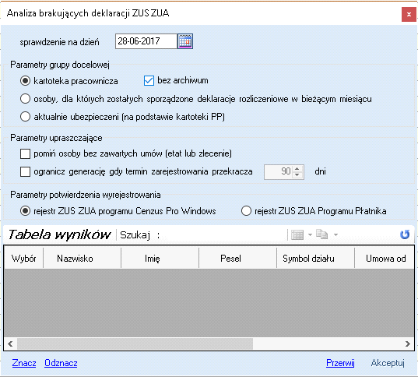This screenshot has width=418, height=377.
Task: Expand dropdown arrow next to grid icon
Action: coord(310,234)
